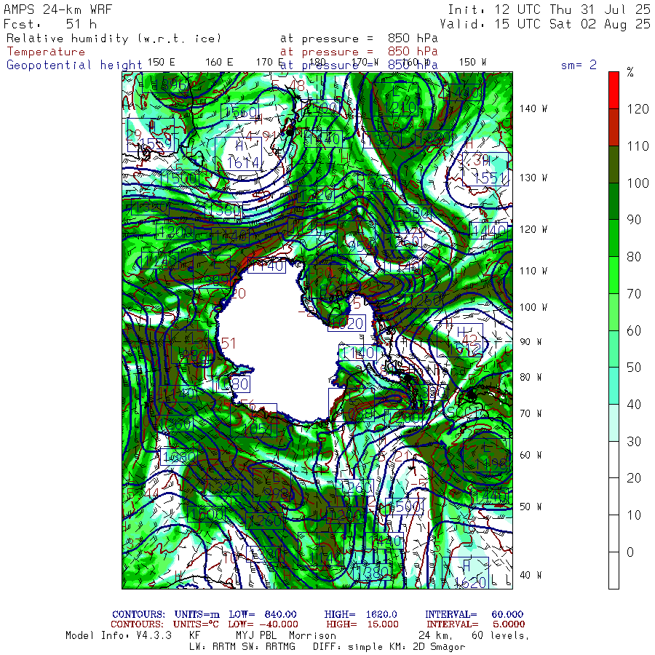
Task: Click the "130 W" longitude label
Action: [533, 178]
